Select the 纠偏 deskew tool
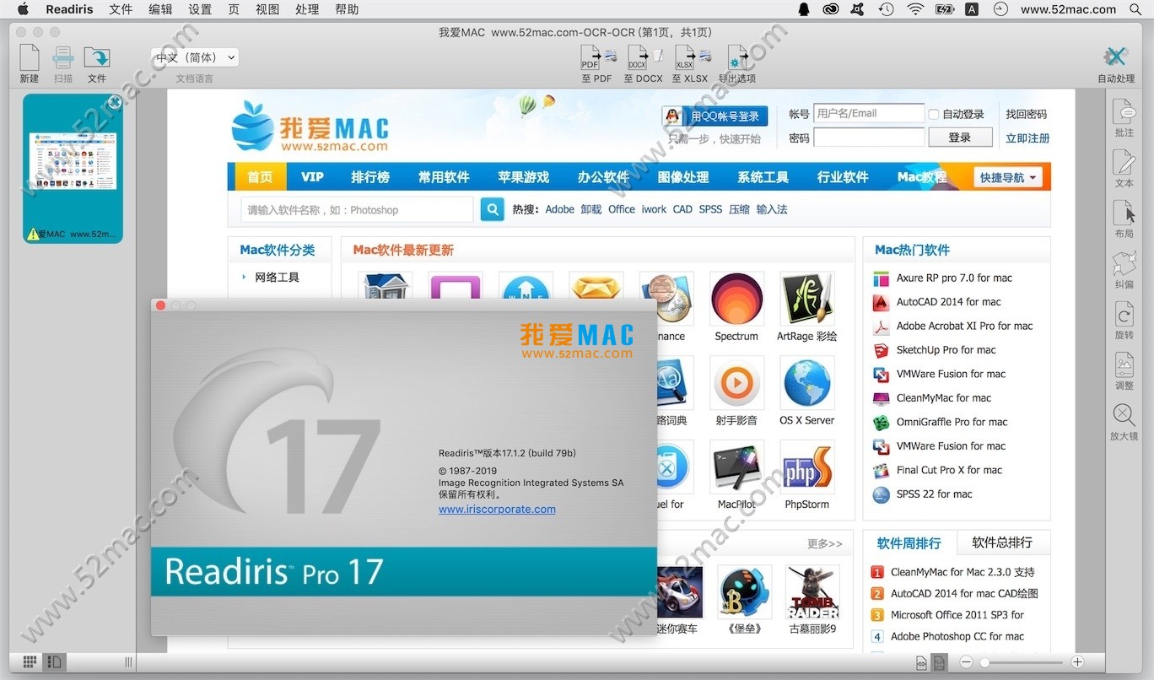The image size is (1154, 680). (1124, 264)
